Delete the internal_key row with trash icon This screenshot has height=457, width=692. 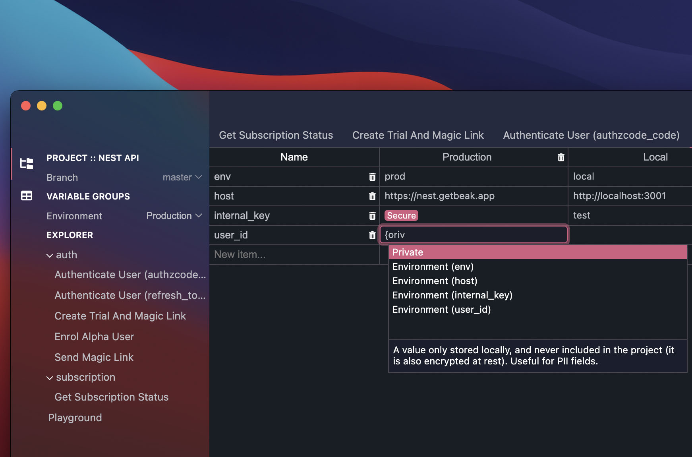pyautogui.click(x=372, y=215)
